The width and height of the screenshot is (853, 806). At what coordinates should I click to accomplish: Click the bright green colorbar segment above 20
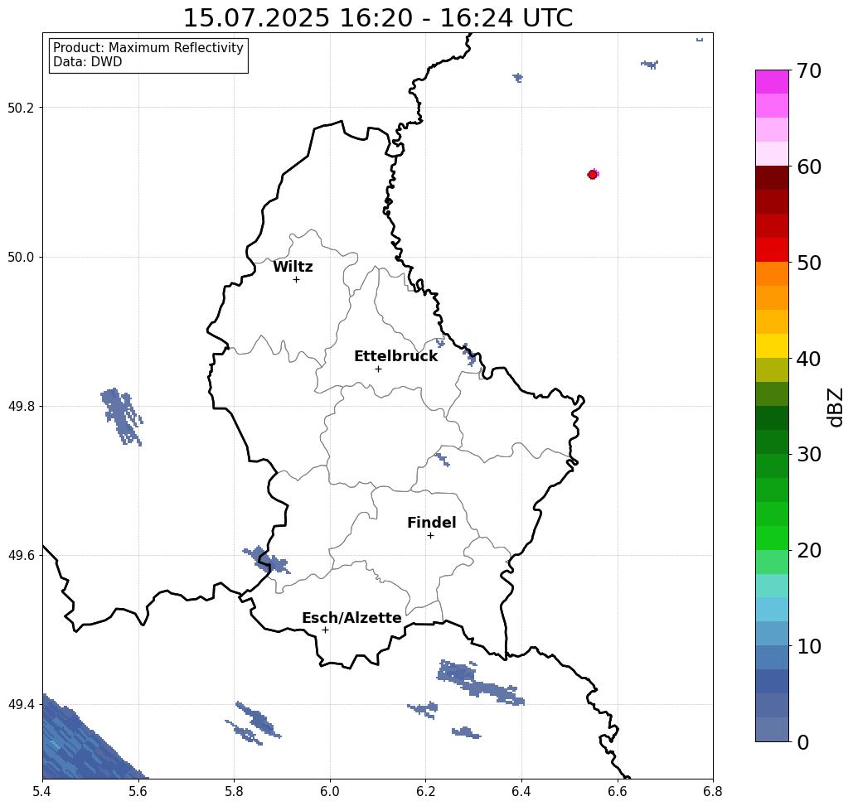click(x=772, y=538)
